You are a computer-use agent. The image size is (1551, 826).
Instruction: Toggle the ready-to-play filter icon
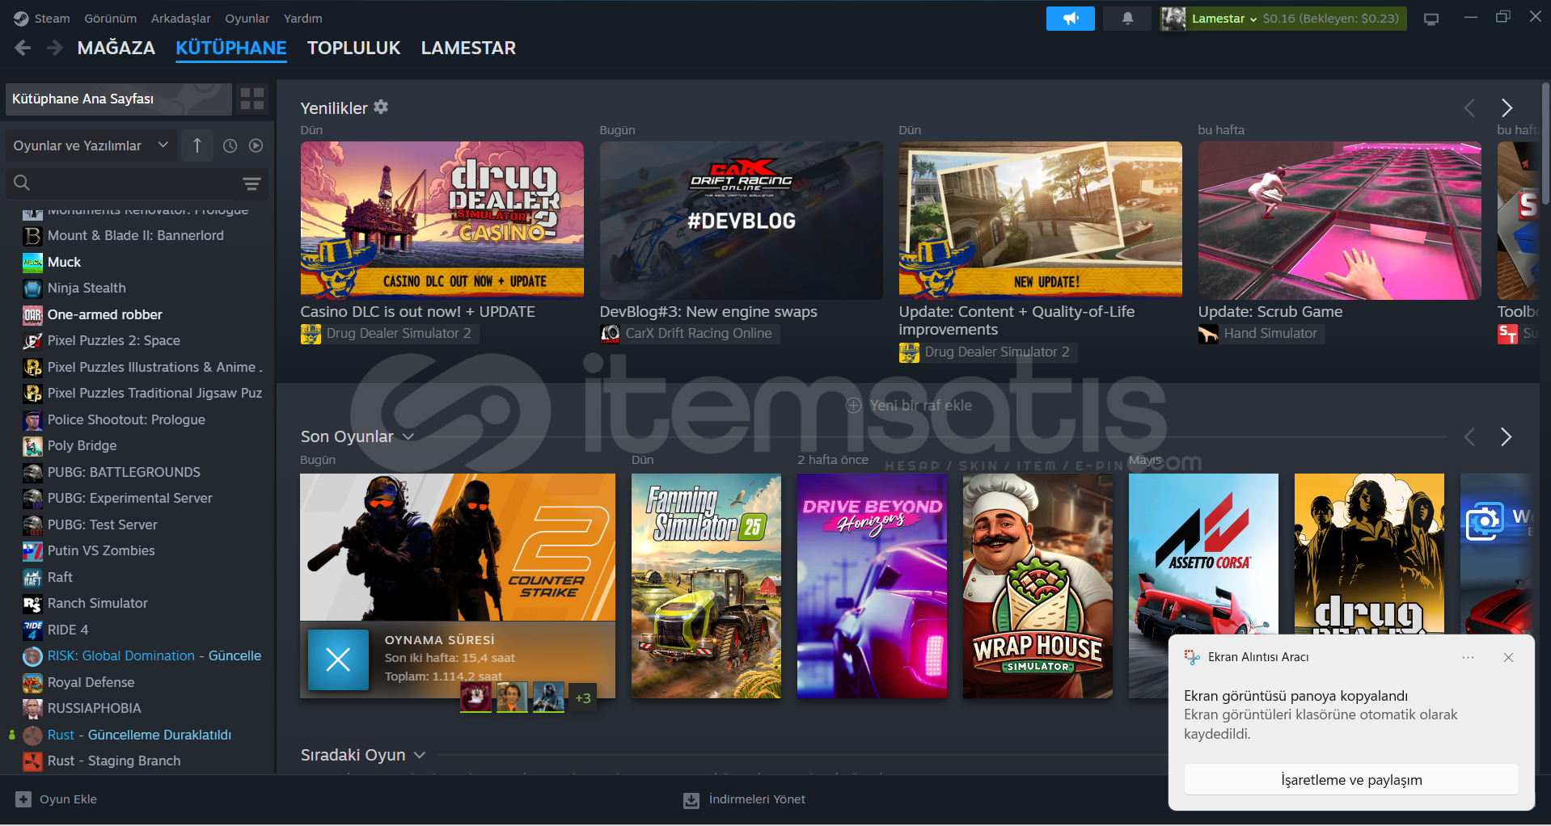(x=256, y=145)
